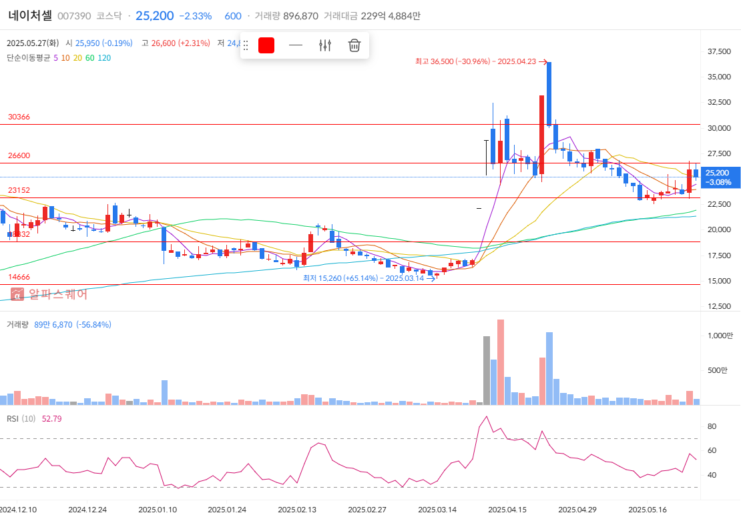Click the 37,500 price axis label
741x519 pixels.
pyautogui.click(x=719, y=51)
